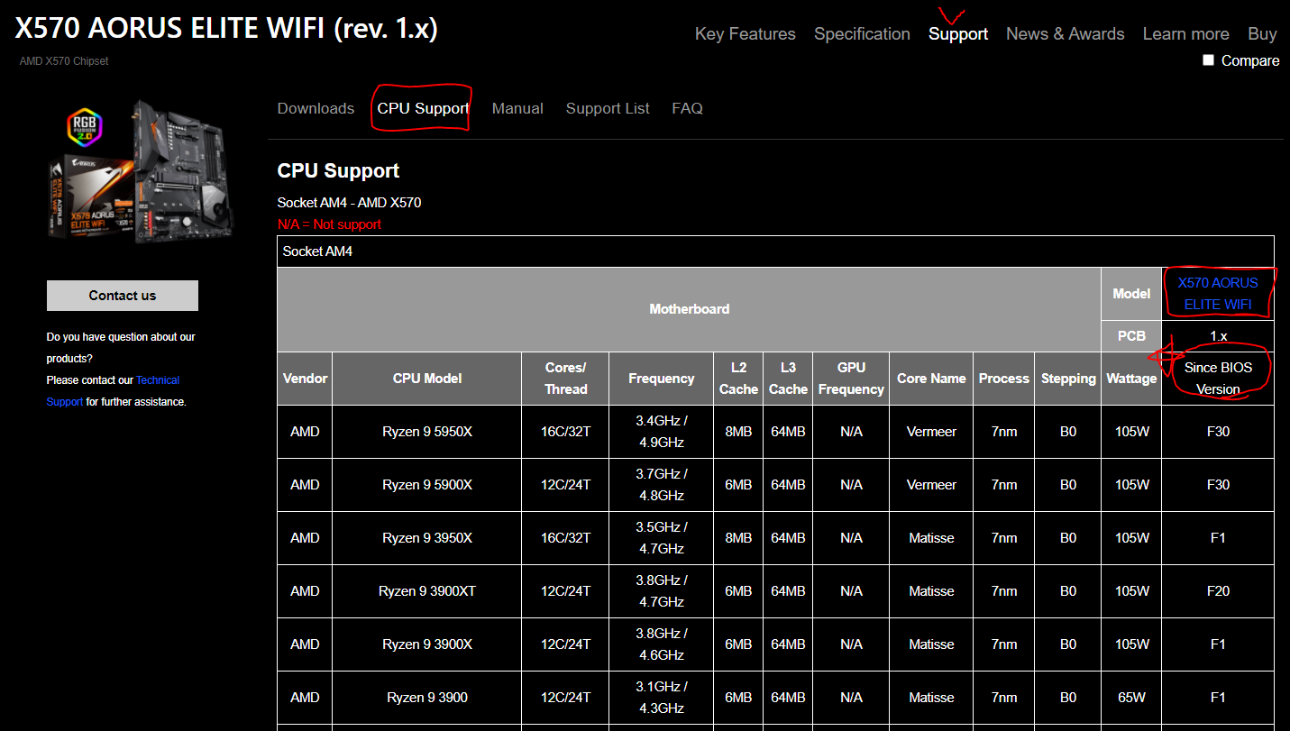Click the PCB 1.x value cell
Screen dimensions: 1290x731
[x=1218, y=336]
